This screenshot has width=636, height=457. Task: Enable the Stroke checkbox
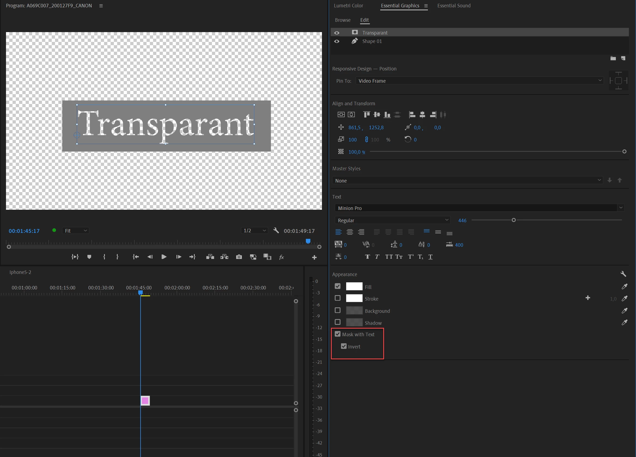[x=338, y=298]
